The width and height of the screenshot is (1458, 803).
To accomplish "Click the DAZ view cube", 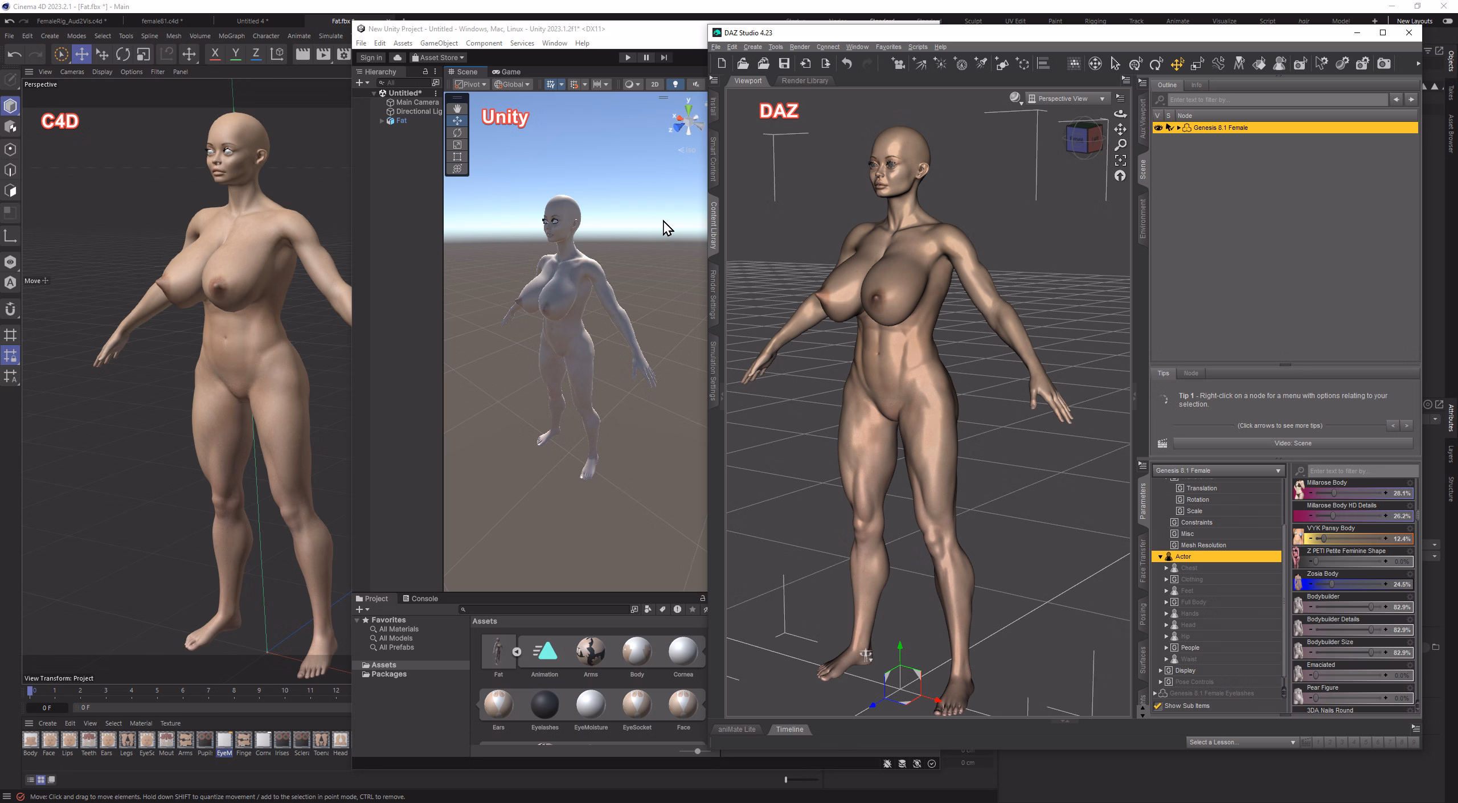I will pos(1085,138).
